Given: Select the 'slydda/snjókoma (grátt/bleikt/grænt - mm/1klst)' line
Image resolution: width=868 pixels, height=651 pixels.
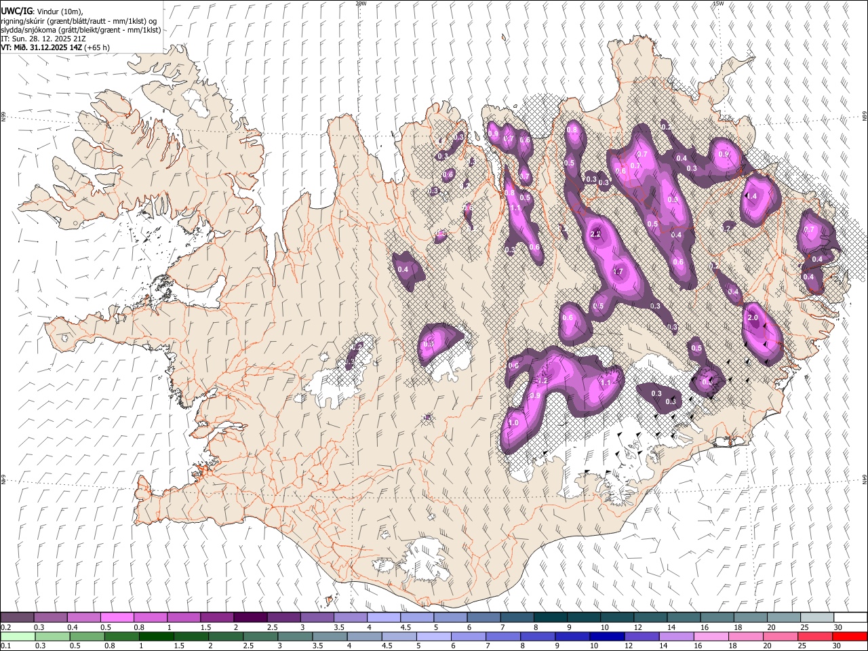Looking at the screenshot, I should click(x=81, y=30).
